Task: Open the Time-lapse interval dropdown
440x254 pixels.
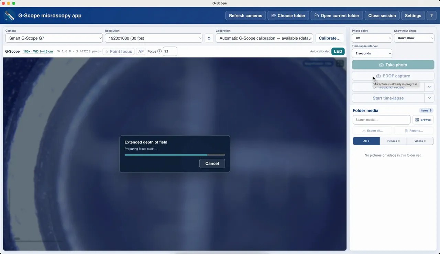Action: 372,53
